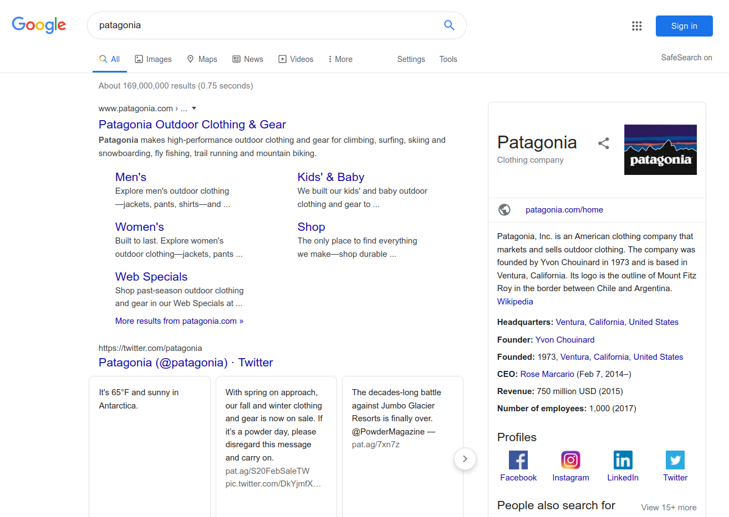Click founder Yvon Chouinard link

[x=565, y=340]
